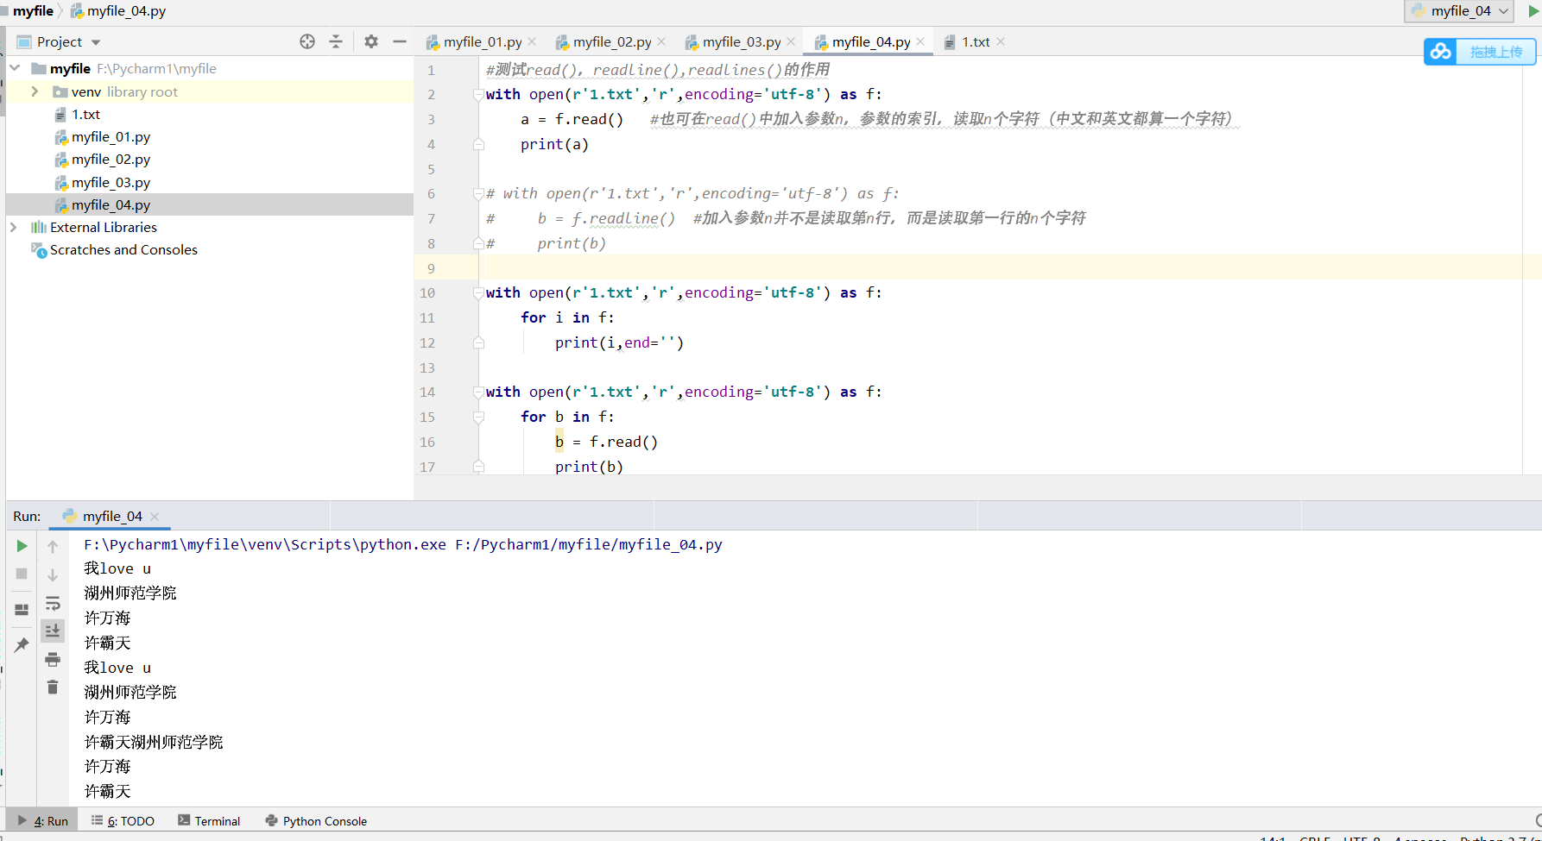This screenshot has width=1542, height=841.
Task: Toggle scroll to end of output
Action: point(53,631)
